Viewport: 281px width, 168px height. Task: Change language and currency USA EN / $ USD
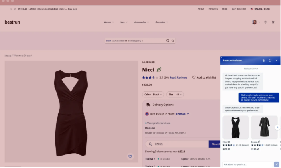(260, 9)
